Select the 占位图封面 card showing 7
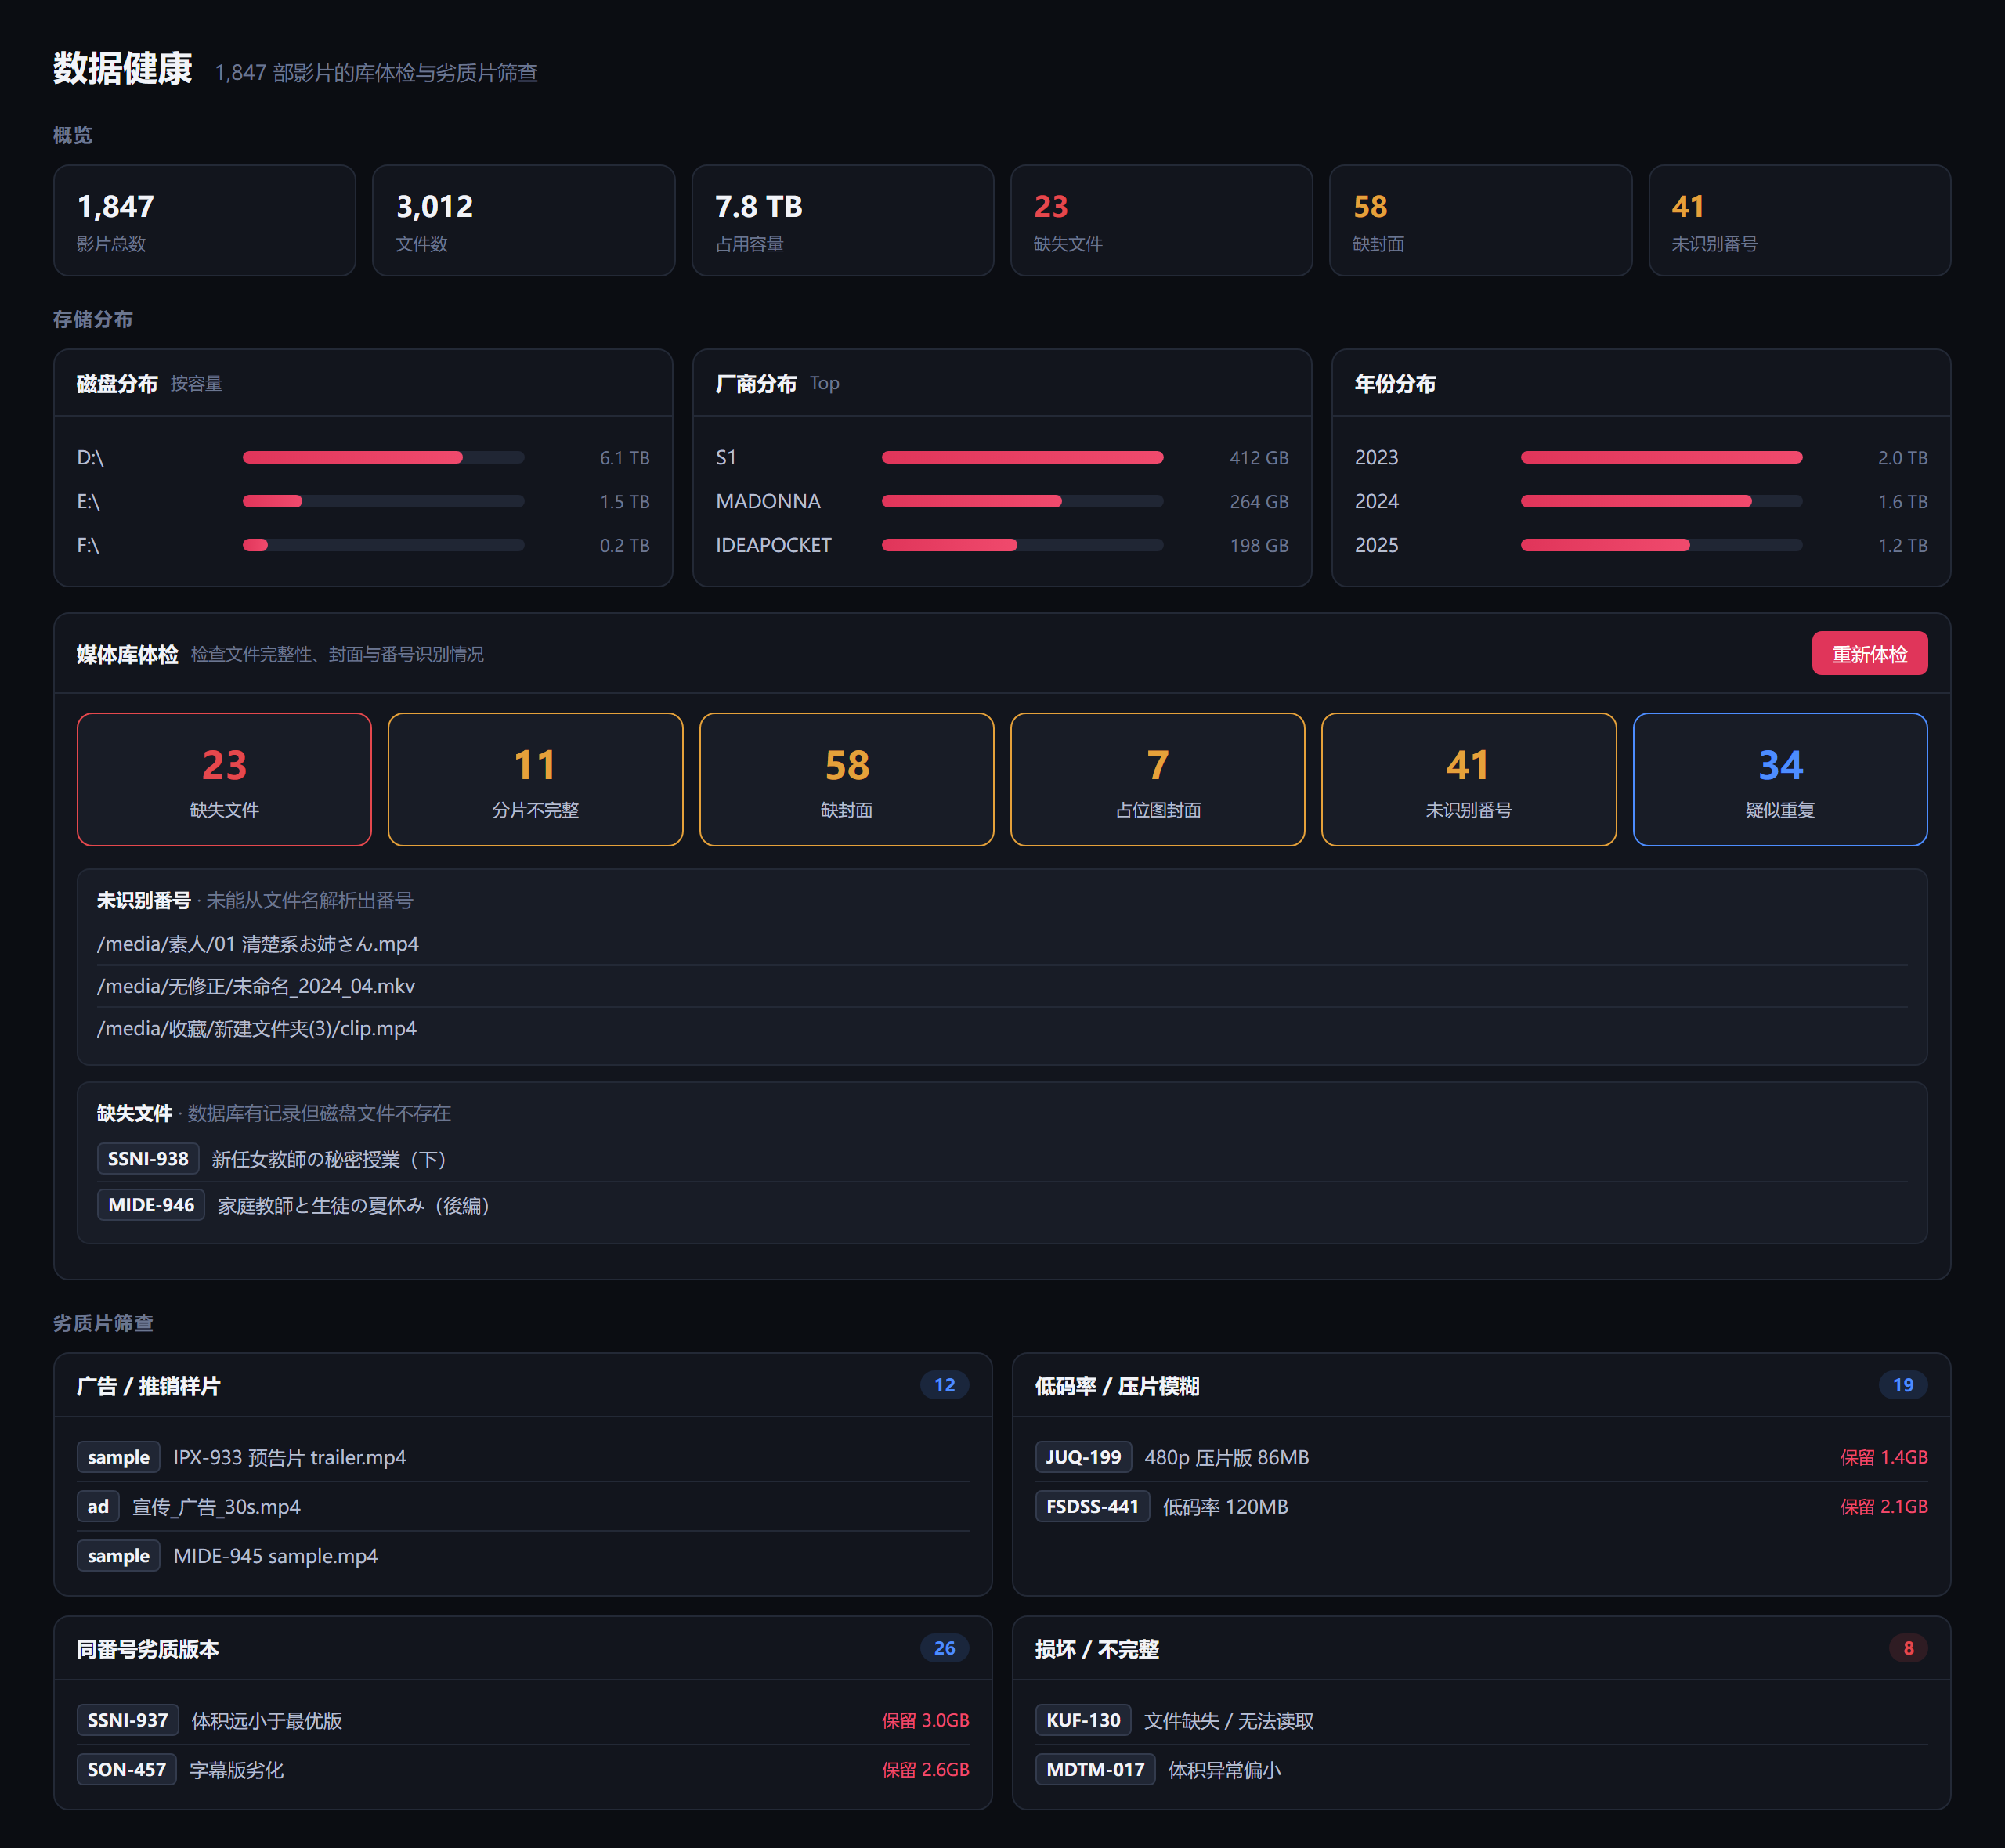Image resolution: width=2005 pixels, height=1848 pixels. (x=1157, y=780)
